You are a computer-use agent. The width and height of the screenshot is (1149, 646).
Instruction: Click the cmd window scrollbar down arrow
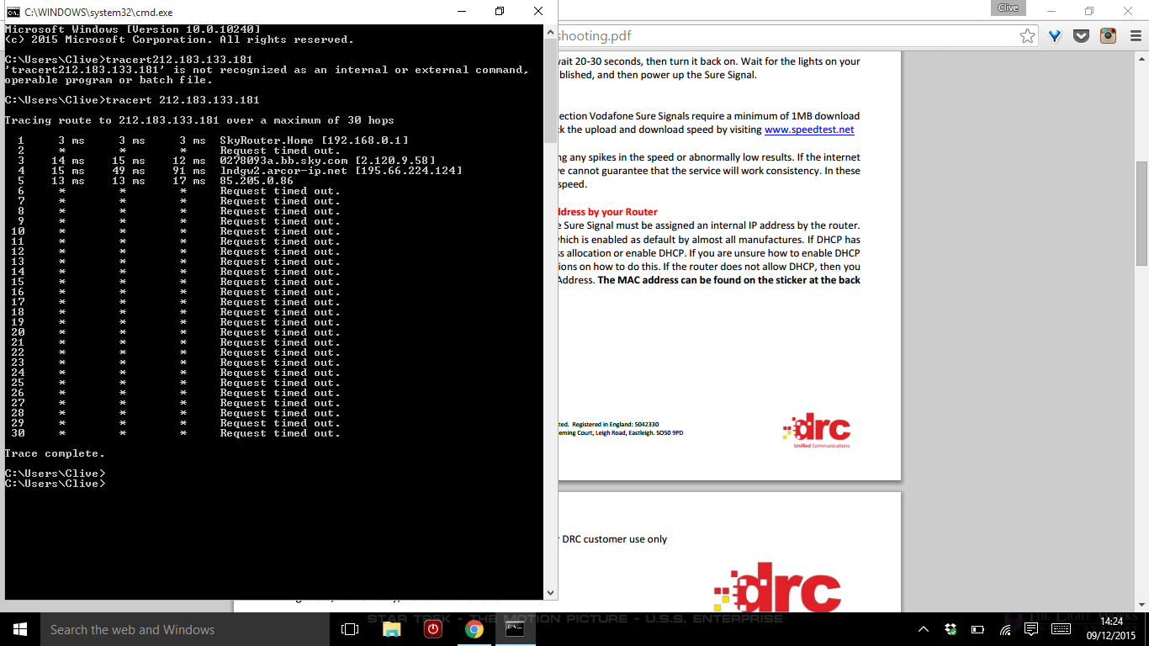[x=550, y=592]
